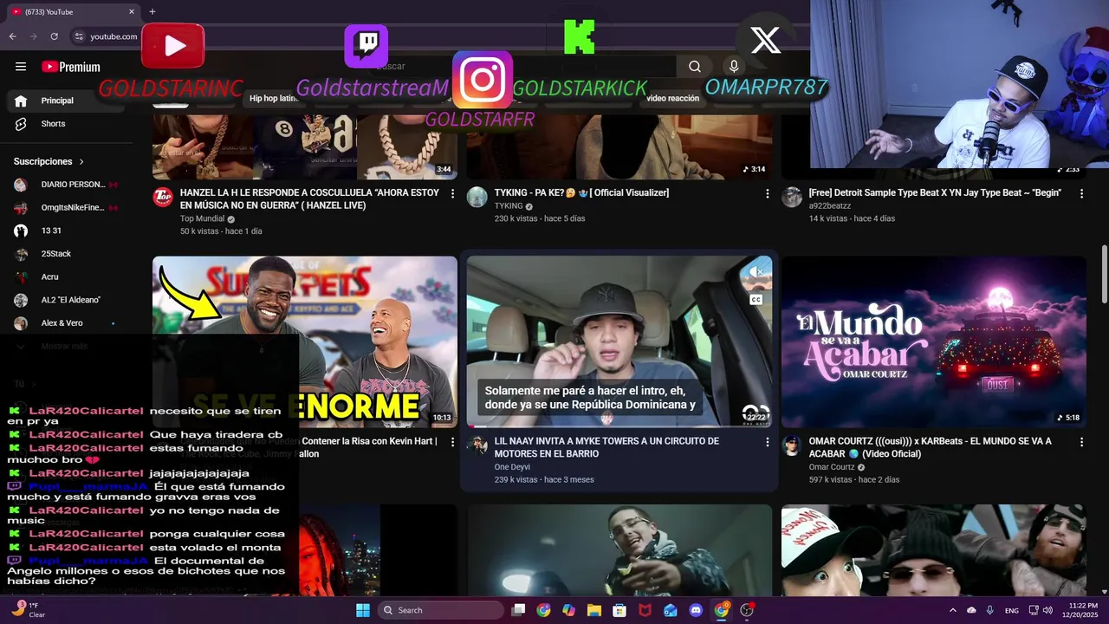Select the video reacción chip

click(672, 98)
